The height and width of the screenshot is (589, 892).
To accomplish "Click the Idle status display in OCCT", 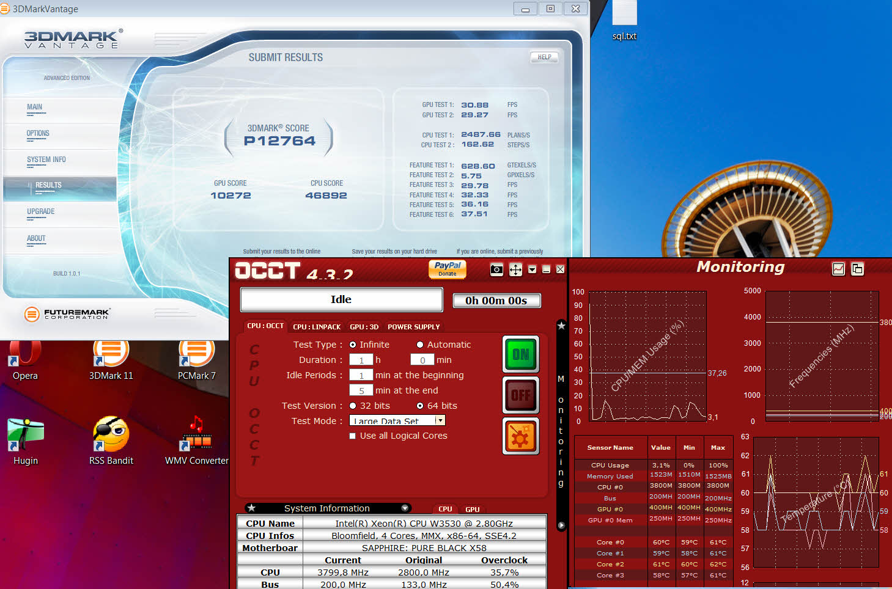I will [x=341, y=299].
